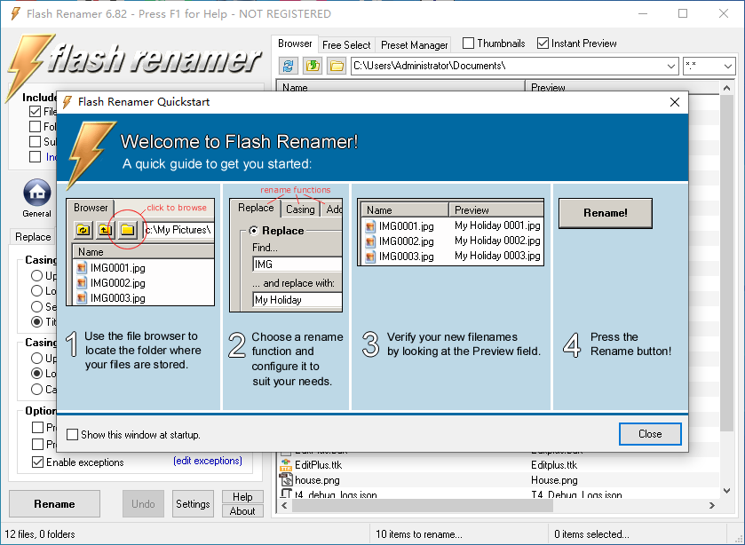Click the EditPlus.ttk file icon
The width and height of the screenshot is (745, 545).
click(x=286, y=465)
